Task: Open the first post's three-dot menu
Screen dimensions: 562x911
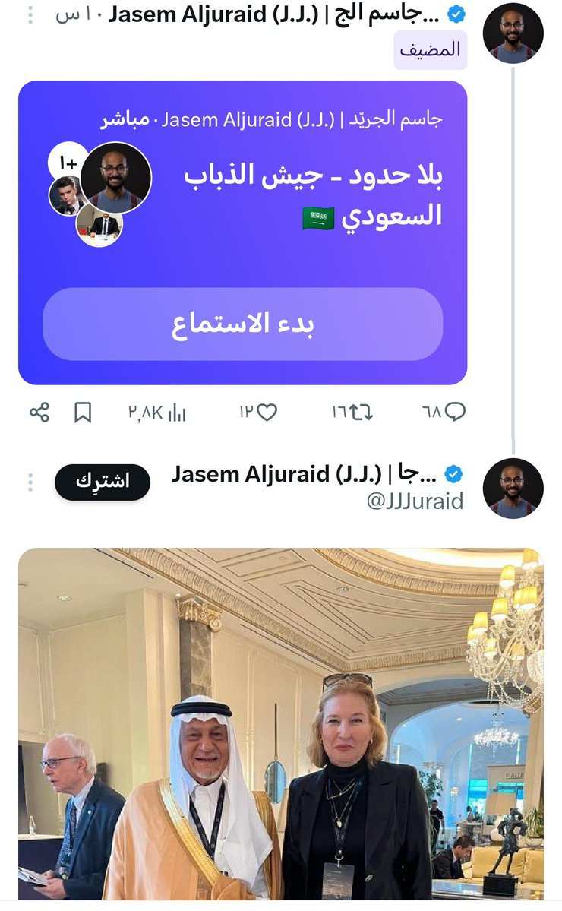Action: pyautogui.click(x=30, y=16)
